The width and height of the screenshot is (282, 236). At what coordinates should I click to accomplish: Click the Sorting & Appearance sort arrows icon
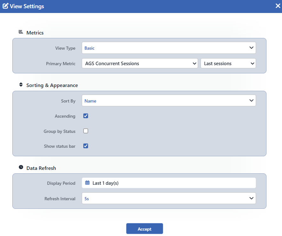coord(21,84)
